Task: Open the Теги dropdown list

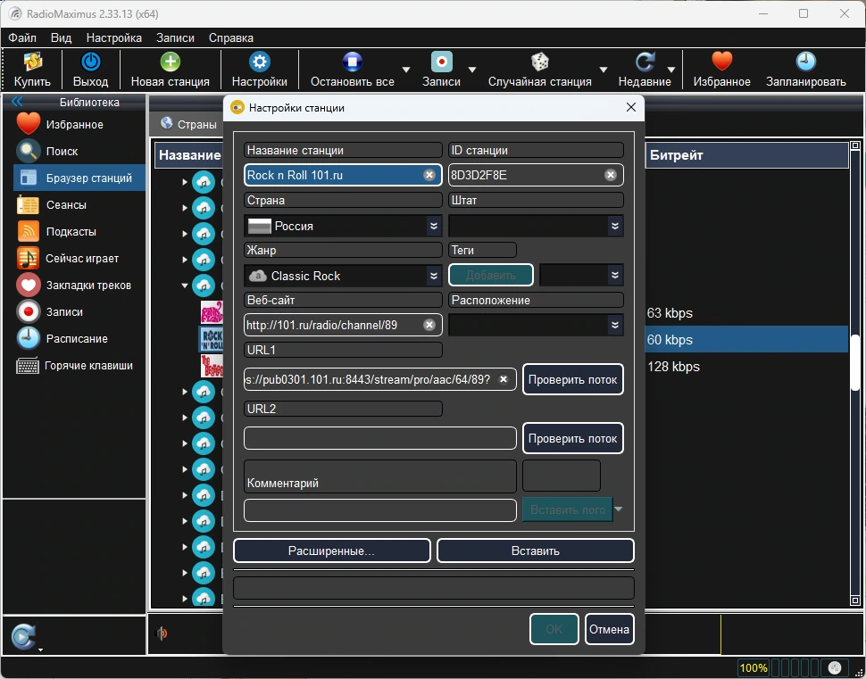Action: [x=581, y=275]
